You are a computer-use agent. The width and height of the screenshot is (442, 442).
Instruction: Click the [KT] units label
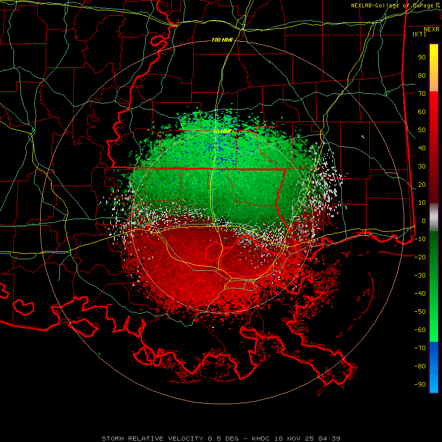point(419,34)
